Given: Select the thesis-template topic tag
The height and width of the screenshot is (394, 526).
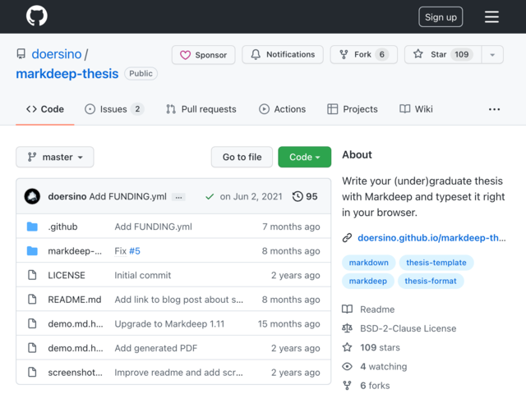Looking at the screenshot, I should pos(436,263).
